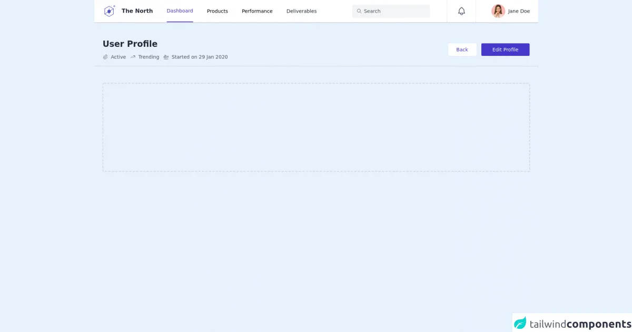Click the paperclip icon beside Active
The image size is (632, 332).
click(x=105, y=57)
